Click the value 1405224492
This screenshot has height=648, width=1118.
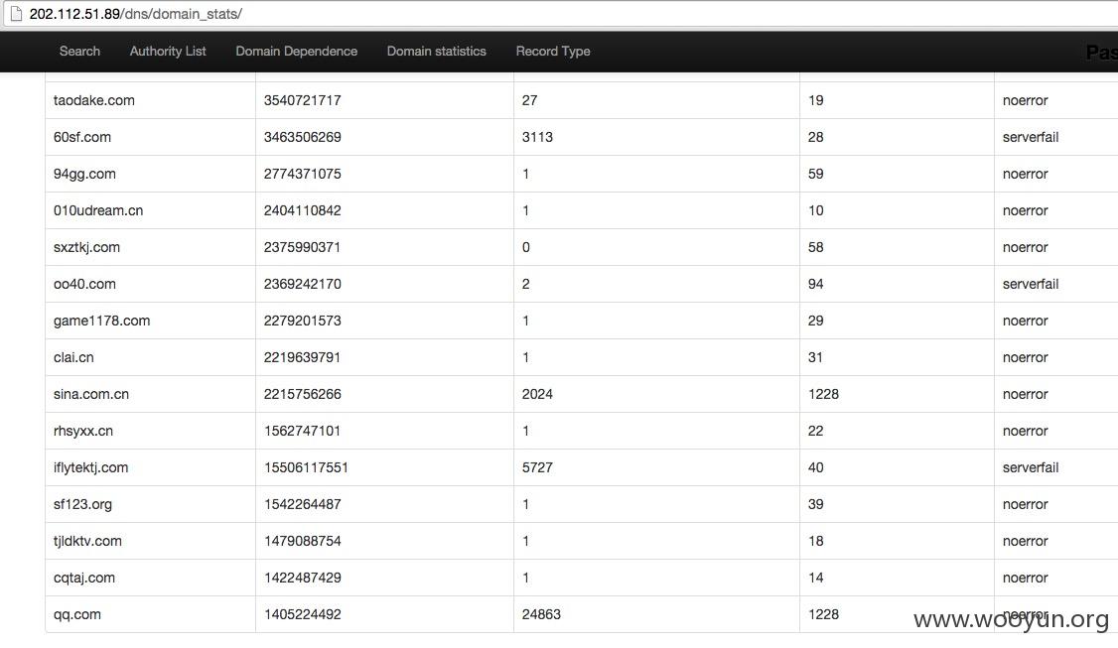(x=302, y=614)
